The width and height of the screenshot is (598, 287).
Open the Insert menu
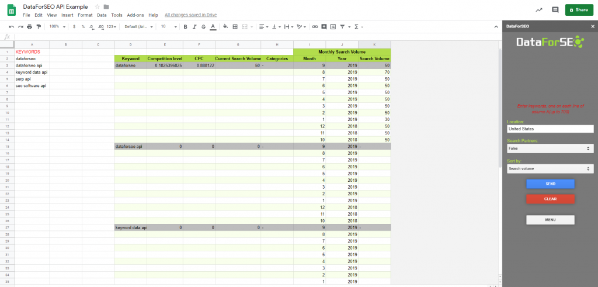(x=68, y=15)
